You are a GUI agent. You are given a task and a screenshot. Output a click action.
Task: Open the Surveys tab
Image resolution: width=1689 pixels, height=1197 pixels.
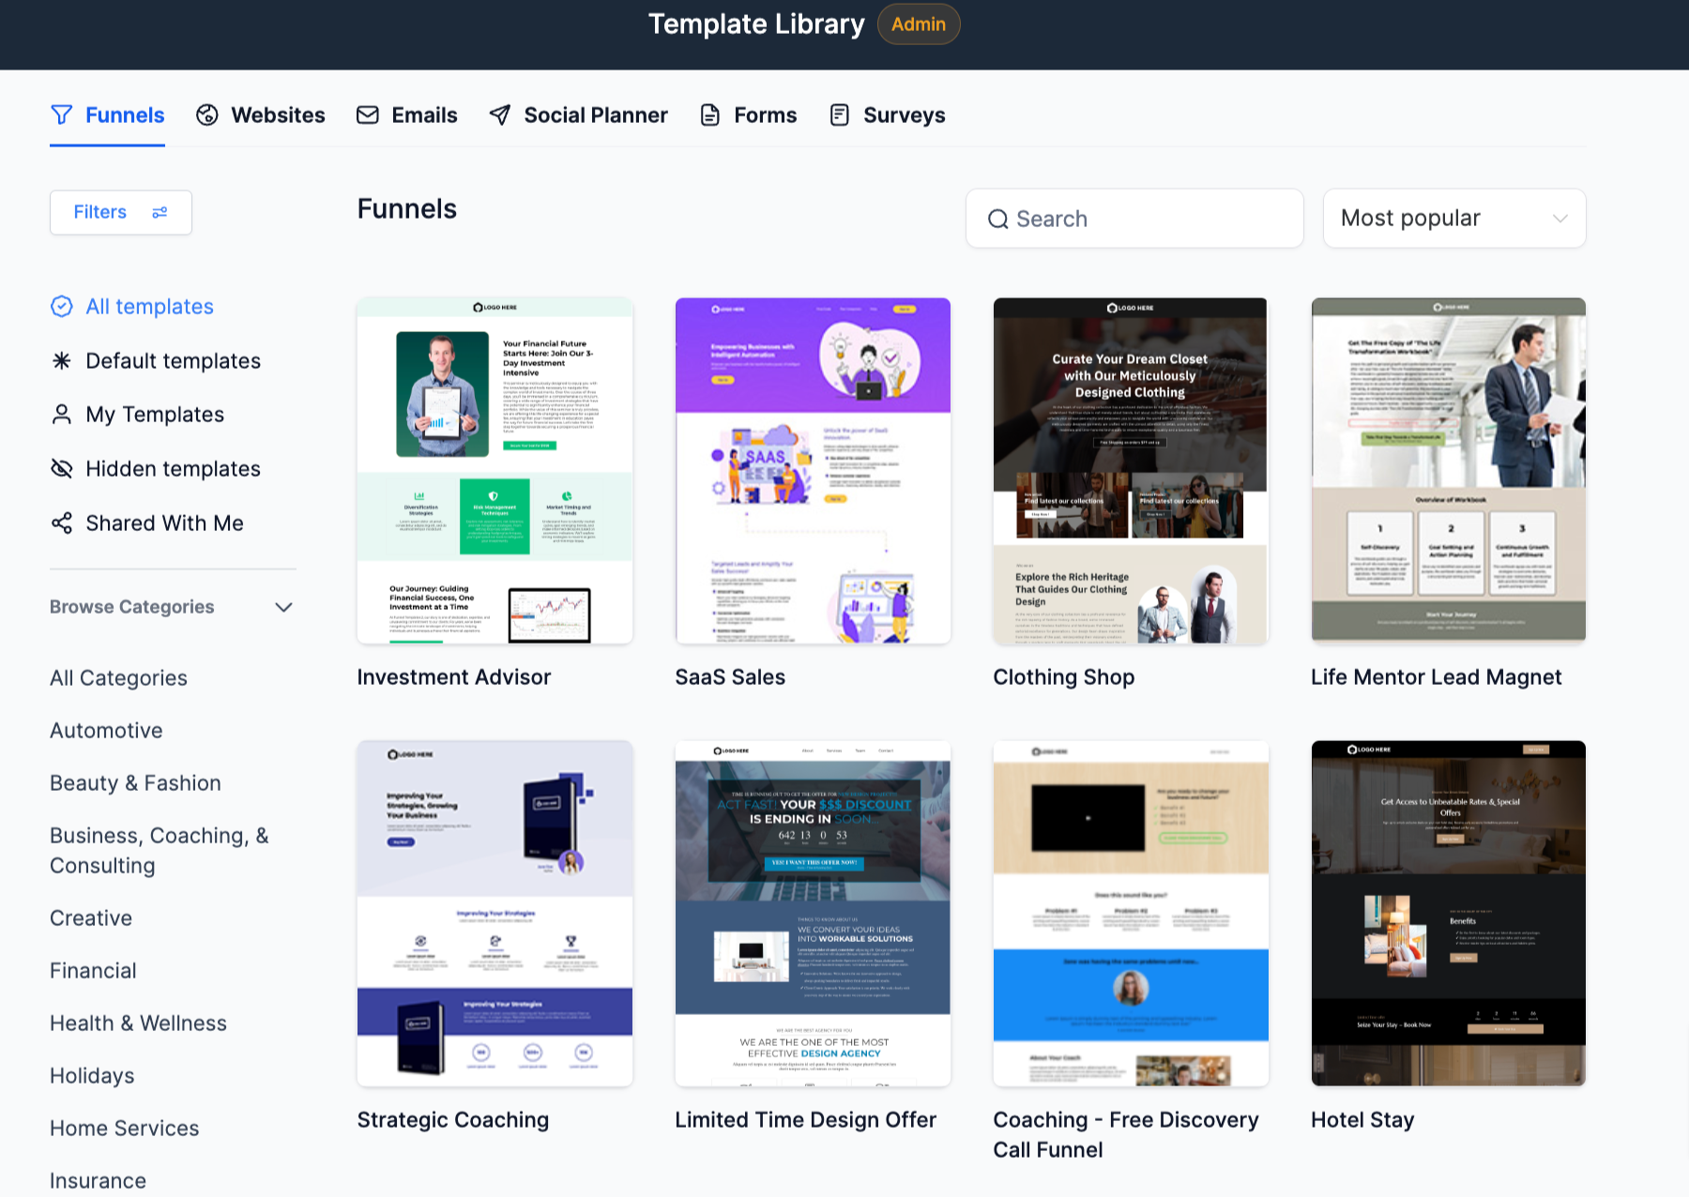[x=888, y=114]
